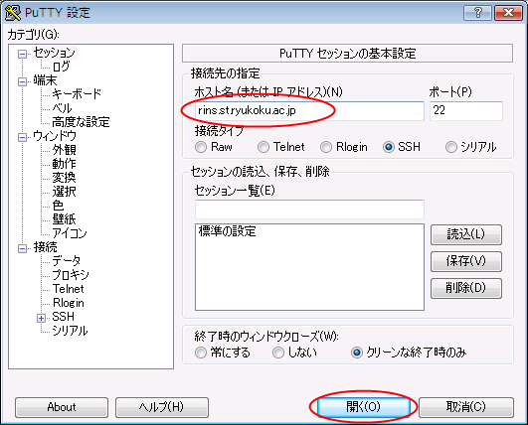Click the 開く(O) button

363,407
